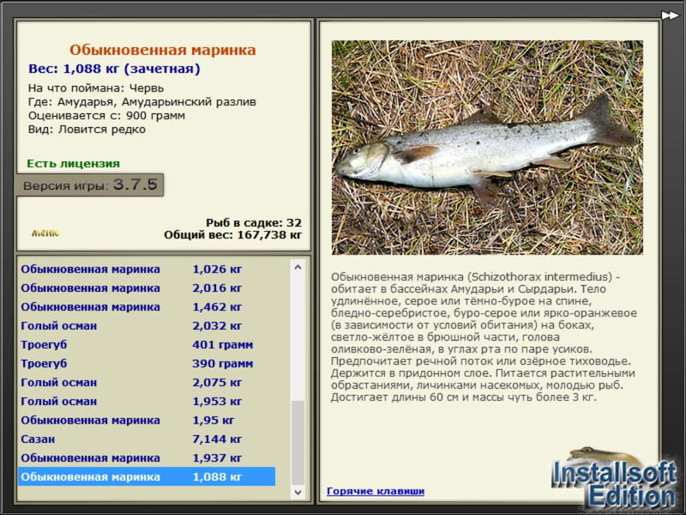
Task: Select Голый осман 2,075 кг entry
Action: click(147, 382)
